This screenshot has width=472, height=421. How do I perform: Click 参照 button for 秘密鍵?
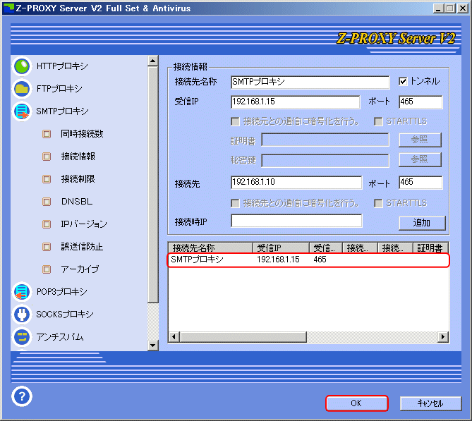click(x=420, y=159)
